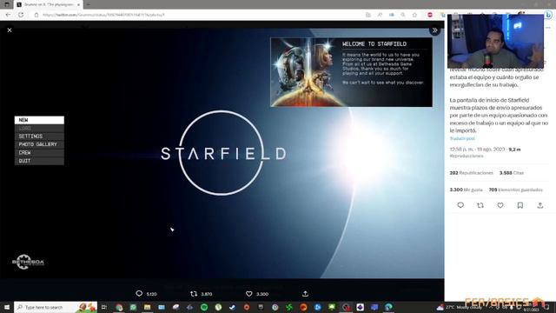556x313 pixels.
Task: Click the browser address bar URL
Action: point(103,15)
